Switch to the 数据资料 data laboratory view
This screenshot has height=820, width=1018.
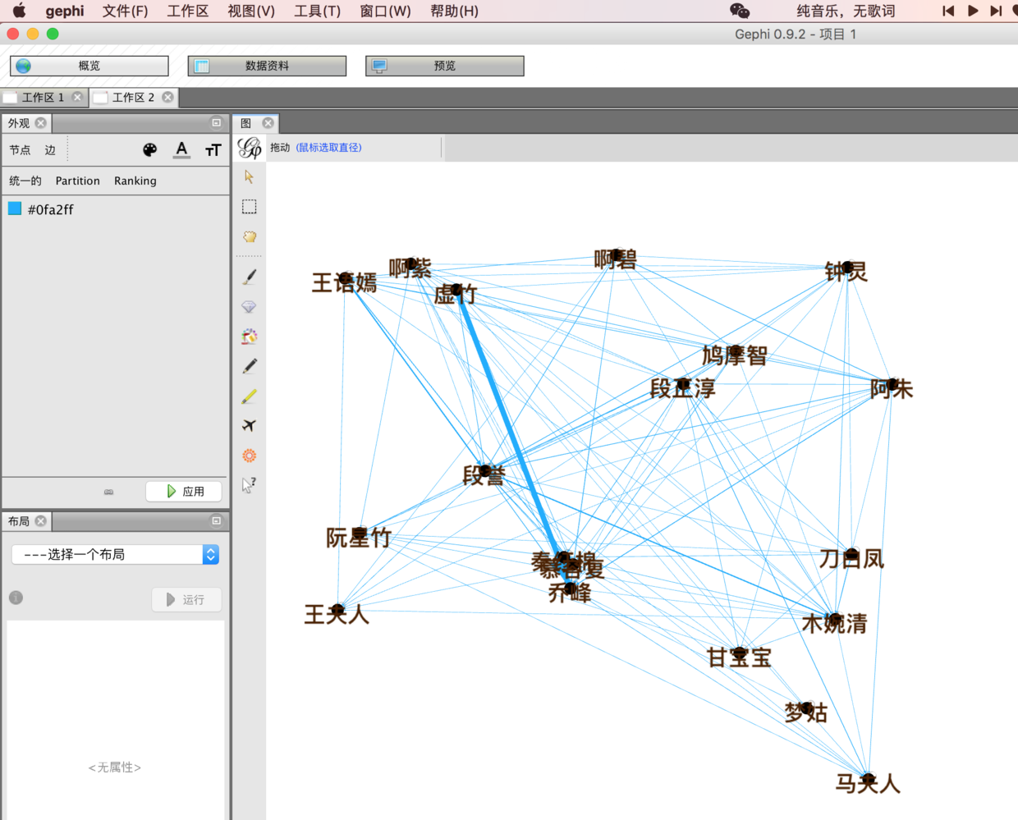(267, 66)
